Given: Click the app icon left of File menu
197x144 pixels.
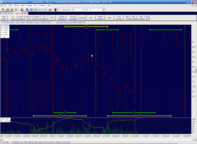Looking at the screenshot, I should pyautogui.click(x=2, y=5).
